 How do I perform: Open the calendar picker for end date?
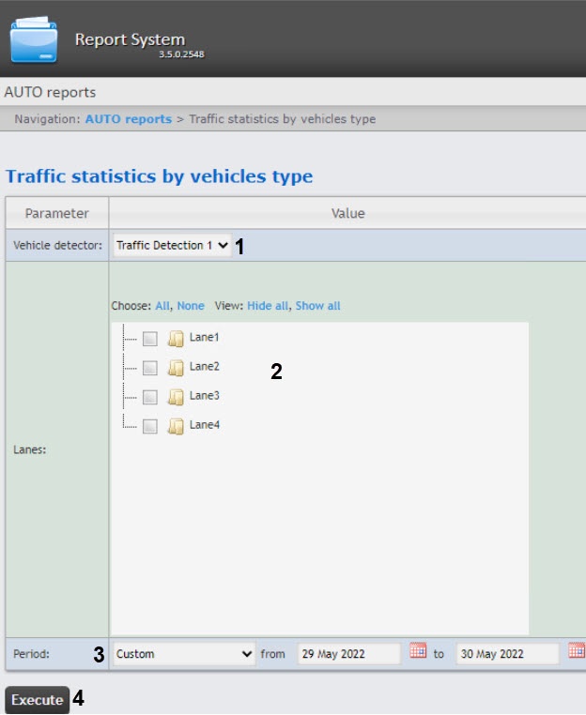(577, 651)
